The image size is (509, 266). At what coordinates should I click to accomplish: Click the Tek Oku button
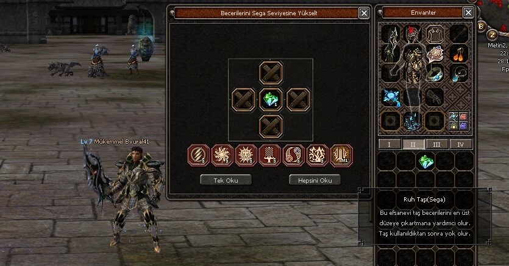226,180
